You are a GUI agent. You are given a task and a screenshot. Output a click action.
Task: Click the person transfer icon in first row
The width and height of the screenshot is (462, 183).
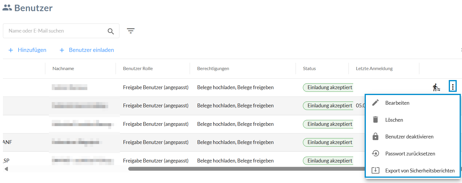pyautogui.click(x=436, y=87)
